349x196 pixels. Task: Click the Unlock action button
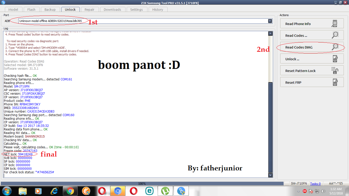[312, 59]
